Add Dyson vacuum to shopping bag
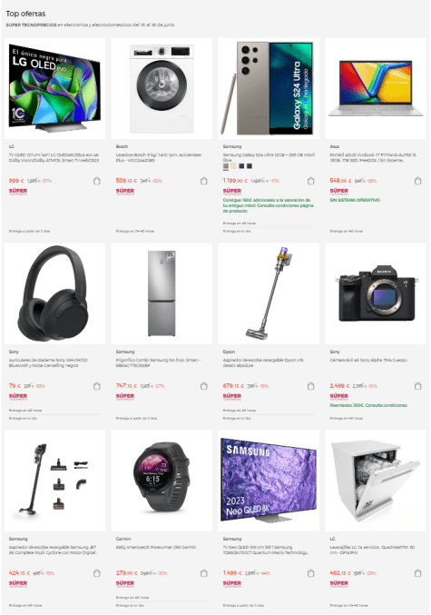The height and width of the screenshot is (615, 431). 310,386
